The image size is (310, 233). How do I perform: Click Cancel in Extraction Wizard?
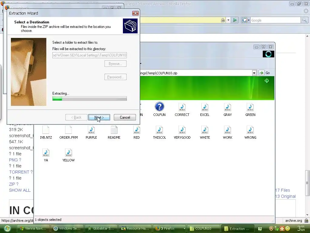(125, 117)
